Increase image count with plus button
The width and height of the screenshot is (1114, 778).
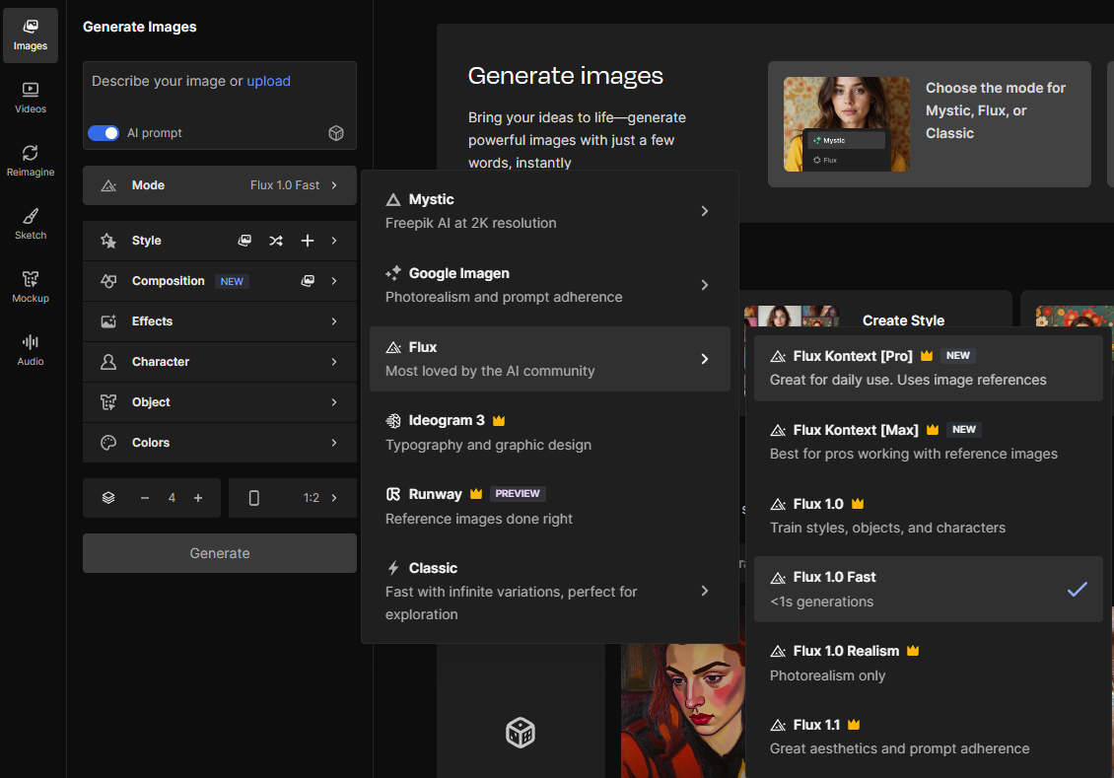tap(198, 498)
